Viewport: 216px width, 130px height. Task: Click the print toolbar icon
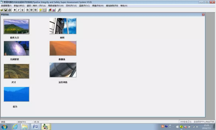[10, 10]
